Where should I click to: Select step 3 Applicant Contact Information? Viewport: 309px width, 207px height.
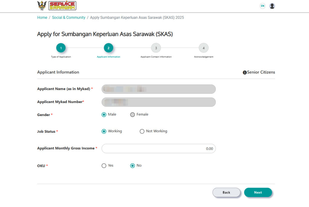(x=156, y=48)
